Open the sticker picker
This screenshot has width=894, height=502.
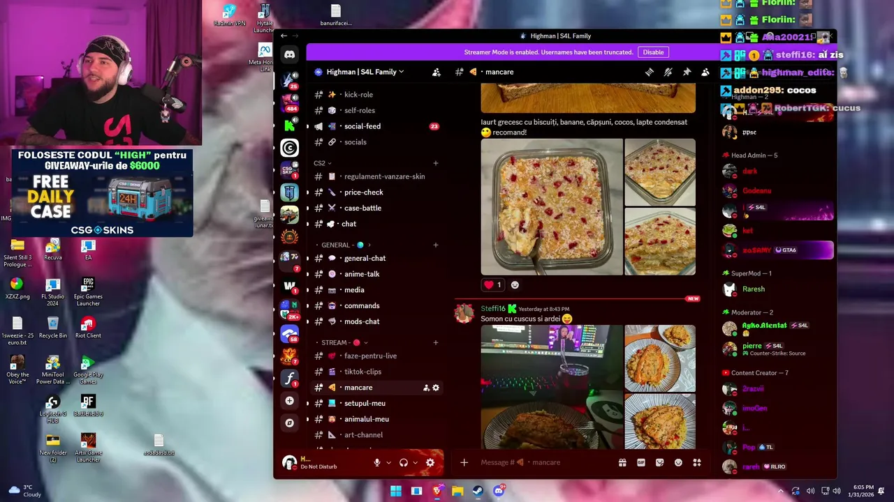(x=659, y=462)
